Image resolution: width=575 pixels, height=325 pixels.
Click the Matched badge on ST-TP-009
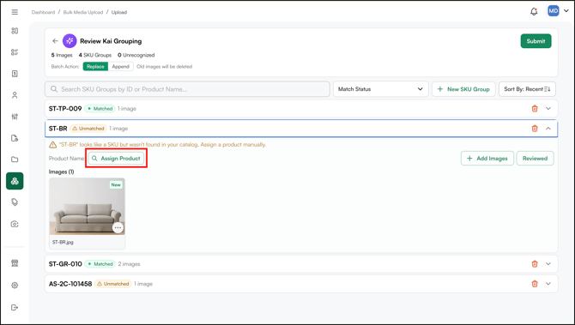pos(100,108)
